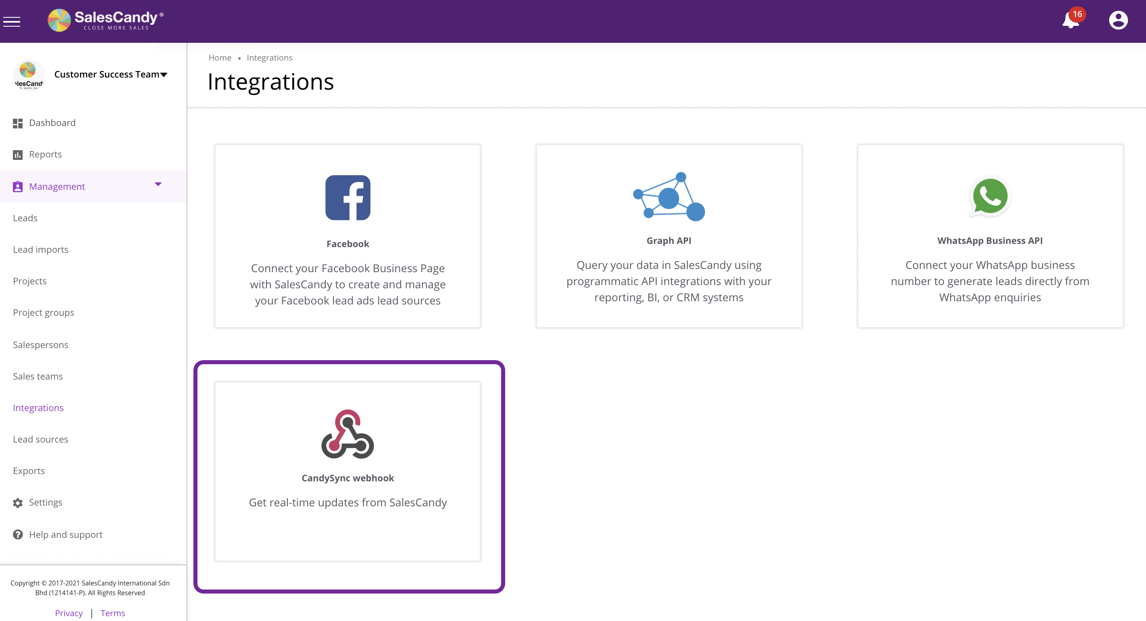Click the WhatsApp Business API icon
This screenshot has width=1146, height=621.
(x=990, y=197)
